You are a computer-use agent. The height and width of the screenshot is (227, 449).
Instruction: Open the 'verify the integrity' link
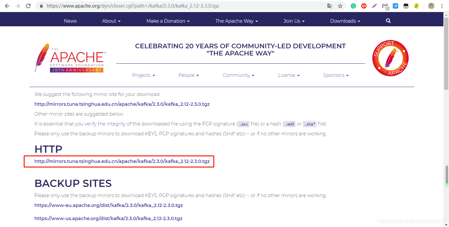click(x=105, y=124)
